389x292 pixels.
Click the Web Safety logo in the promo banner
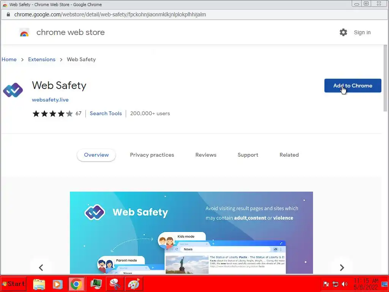point(95,212)
